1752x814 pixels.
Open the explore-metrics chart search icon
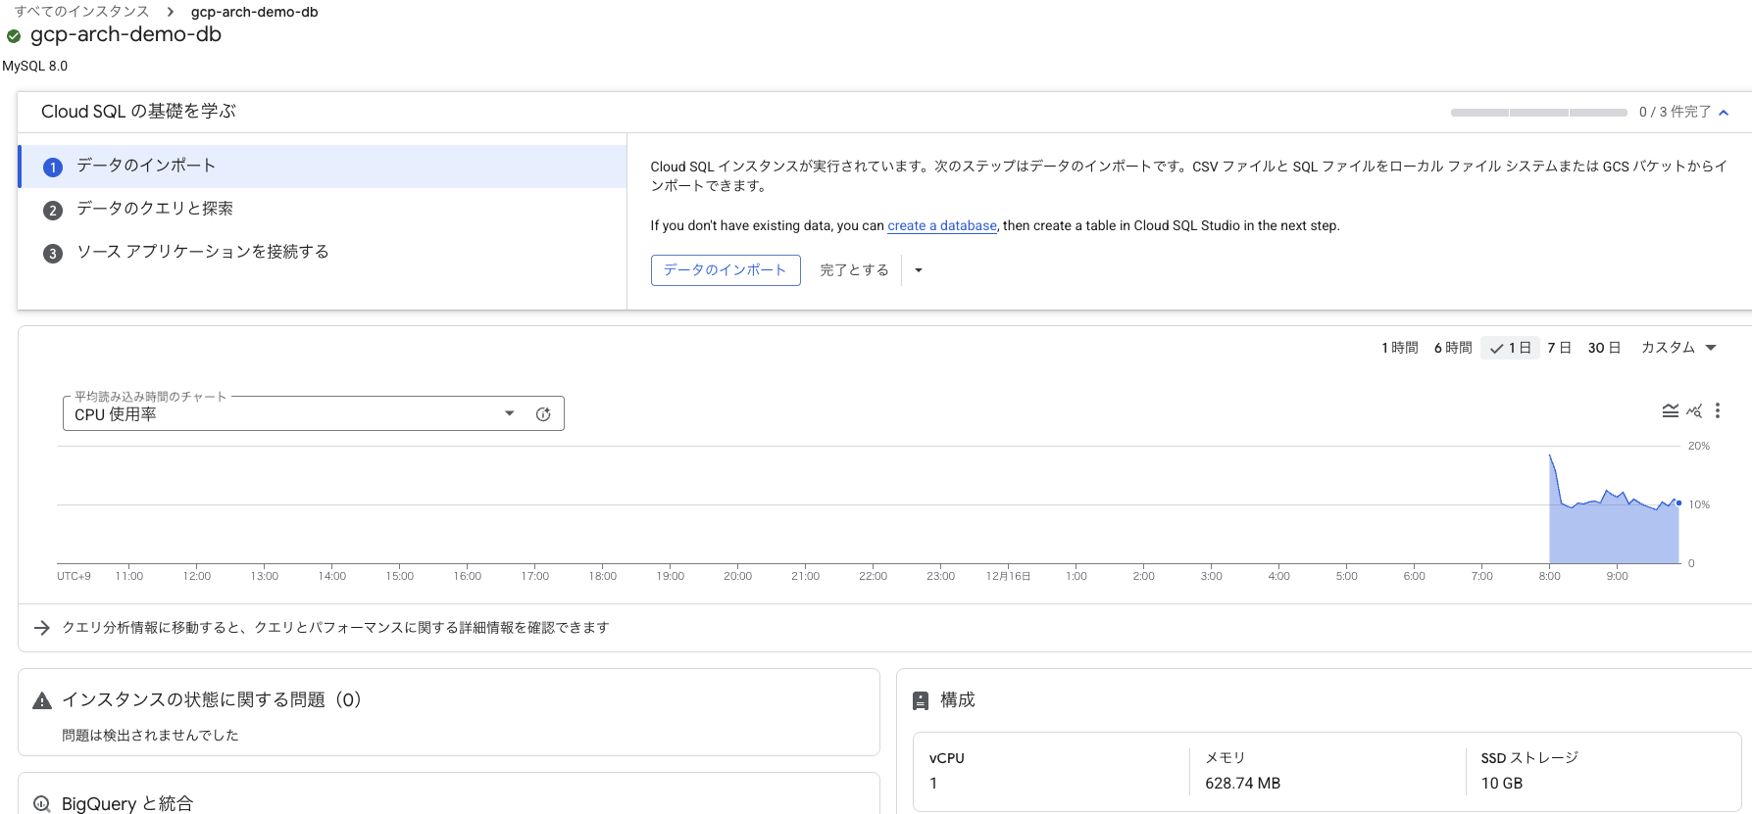coord(1694,411)
